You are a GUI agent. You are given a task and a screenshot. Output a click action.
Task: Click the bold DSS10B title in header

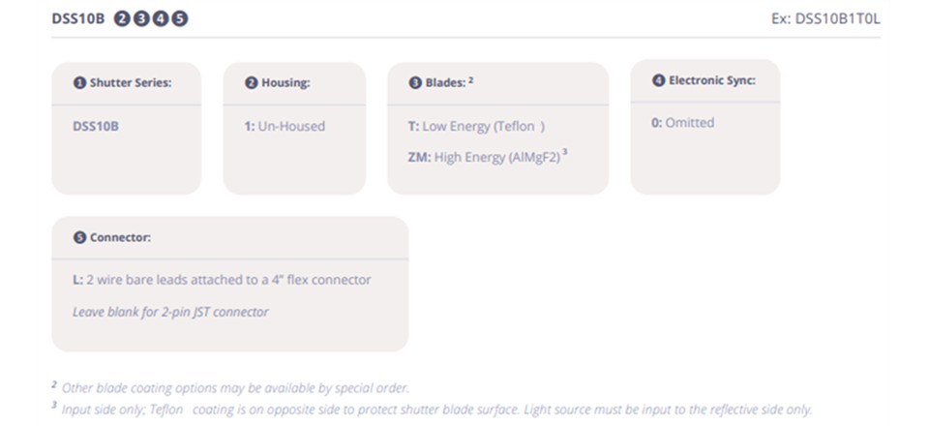(x=77, y=18)
